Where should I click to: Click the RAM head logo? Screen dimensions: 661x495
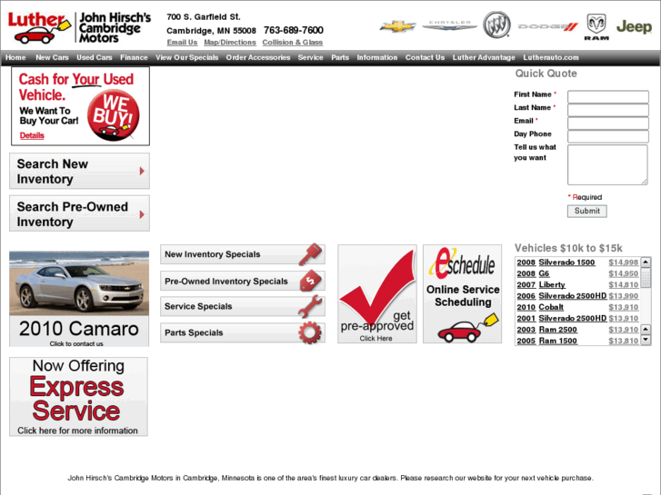tap(596, 26)
